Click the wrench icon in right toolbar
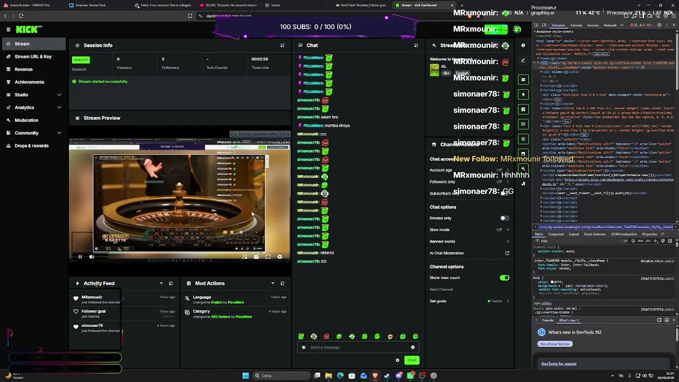 [x=523, y=169]
